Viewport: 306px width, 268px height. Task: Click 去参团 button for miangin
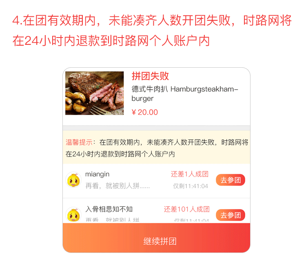point(231,180)
